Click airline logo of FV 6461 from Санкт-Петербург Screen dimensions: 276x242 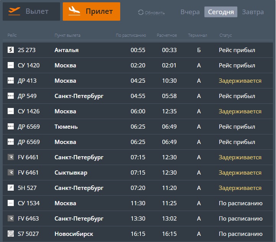[x=11, y=157]
